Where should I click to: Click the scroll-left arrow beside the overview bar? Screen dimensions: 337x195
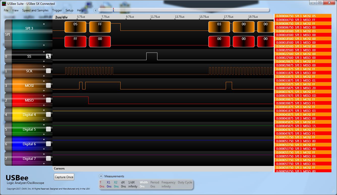96,10
